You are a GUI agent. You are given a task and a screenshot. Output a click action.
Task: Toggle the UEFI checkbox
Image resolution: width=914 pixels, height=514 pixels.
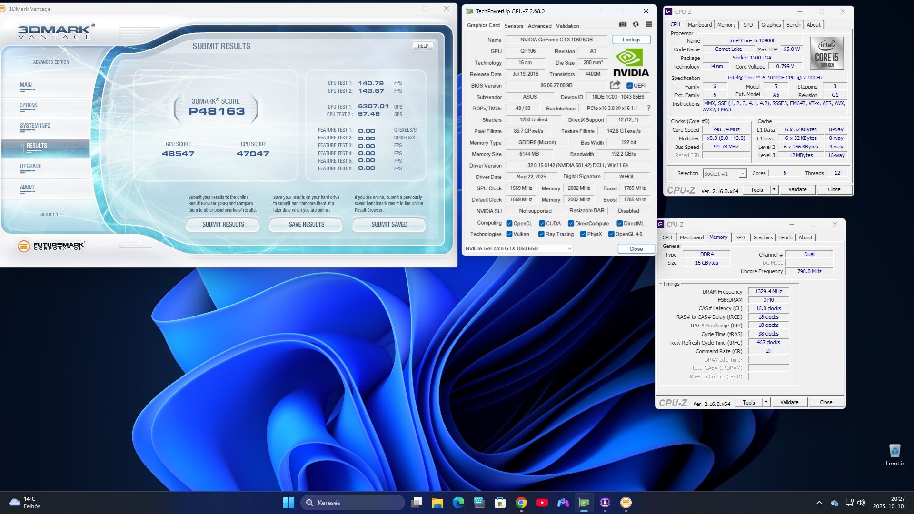click(629, 86)
